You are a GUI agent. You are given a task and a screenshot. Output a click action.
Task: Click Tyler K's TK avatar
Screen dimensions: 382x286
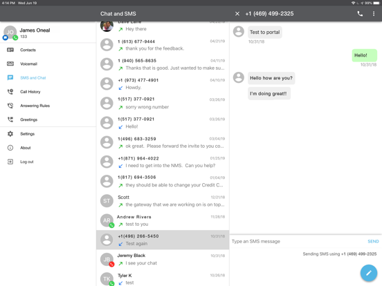107,278
